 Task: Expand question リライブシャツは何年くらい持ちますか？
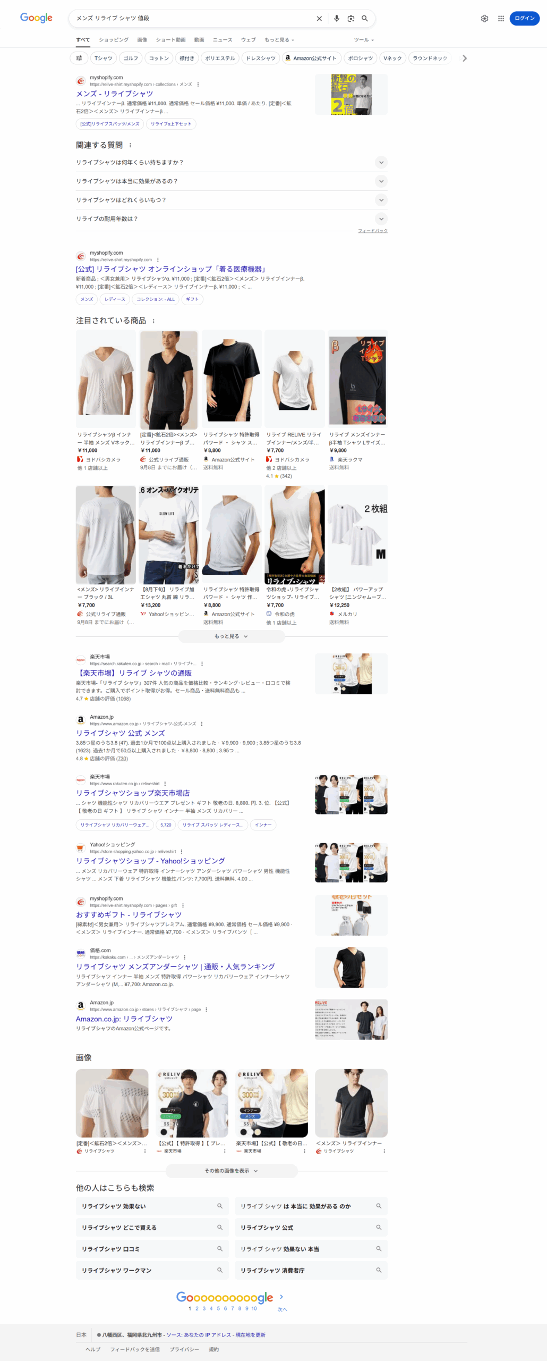pyautogui.click(x=381, y=162)
